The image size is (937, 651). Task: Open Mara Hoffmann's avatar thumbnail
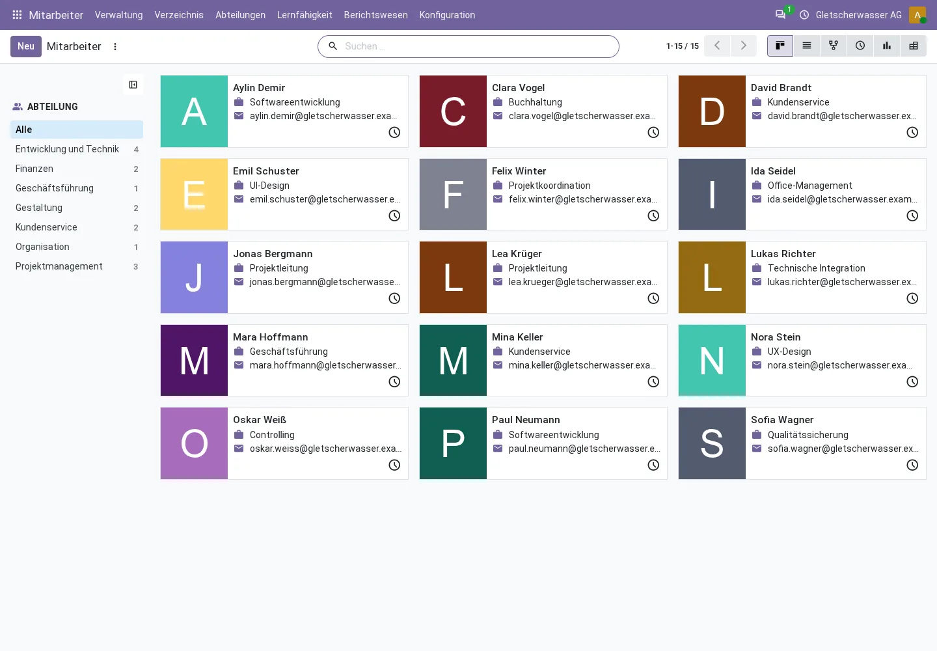coord(194,361)
